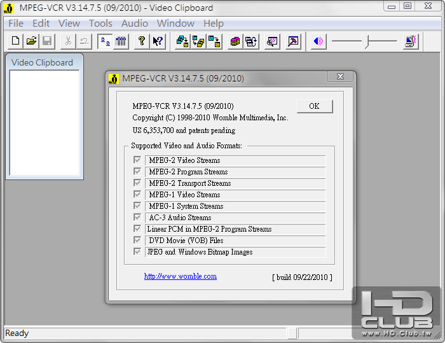The width and height of the screenshot is (445, 343).
Task: Click the Video Clipboard panel title
Action: point(42,62)
